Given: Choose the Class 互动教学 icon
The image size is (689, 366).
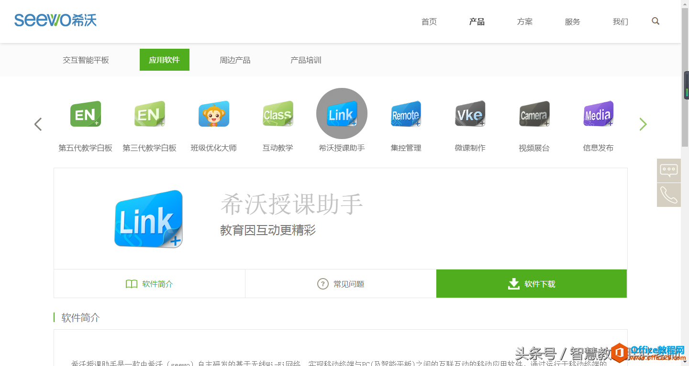Looking at the screenshot, I should 278,114.
